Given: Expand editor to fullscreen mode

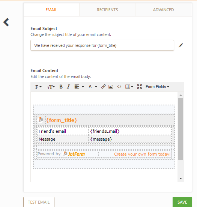Looking at the screenshot, I should (x=140, y=87).
